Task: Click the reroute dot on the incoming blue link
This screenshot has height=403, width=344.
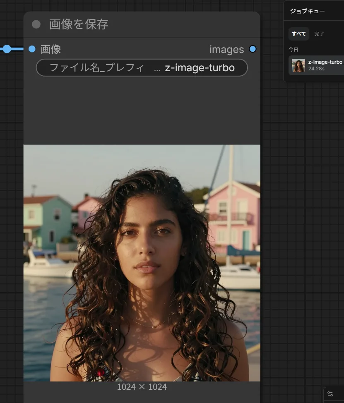Action: (x=7, y=49)
